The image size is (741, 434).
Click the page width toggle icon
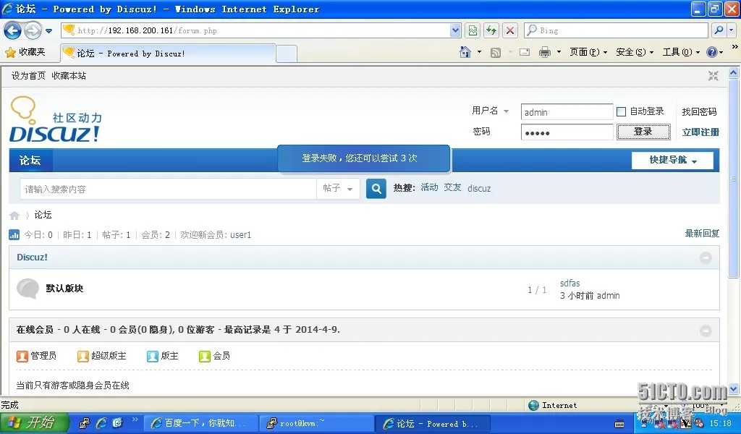[713, 75]
